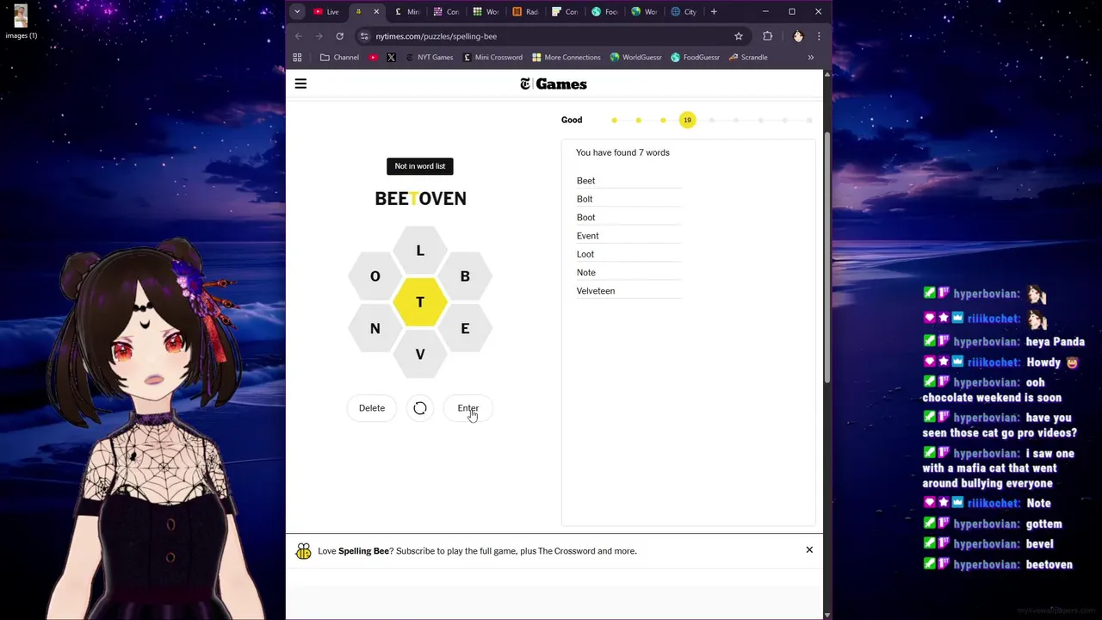Close the Spelling Bee subscribe banner
The width and height of the screenshot is (1102, 620).
(809, 549)
